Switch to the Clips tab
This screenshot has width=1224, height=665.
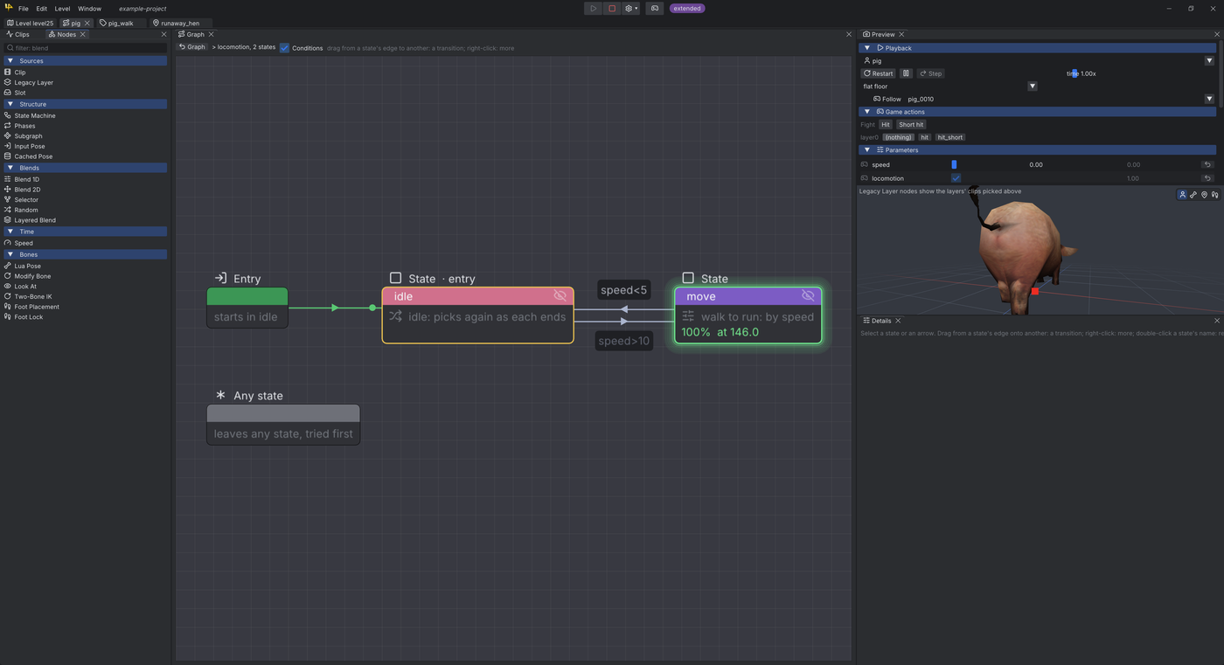point(19,34)
